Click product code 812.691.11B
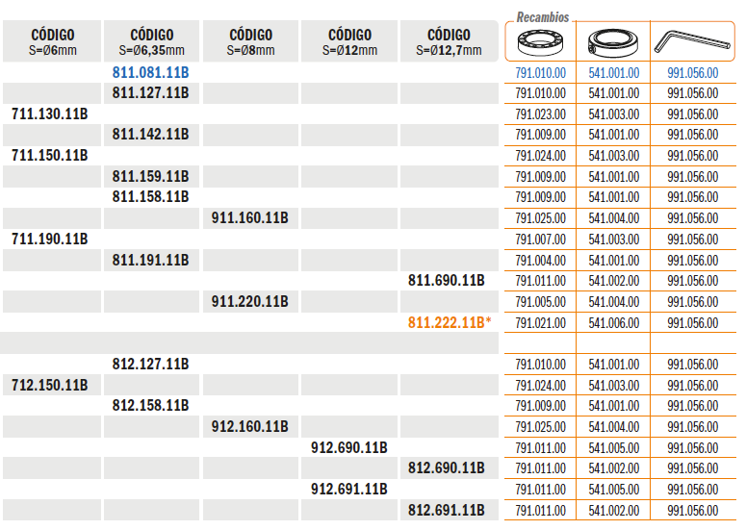Image resolution: width=746 pixels, height=530 pixels. point(447,510)
